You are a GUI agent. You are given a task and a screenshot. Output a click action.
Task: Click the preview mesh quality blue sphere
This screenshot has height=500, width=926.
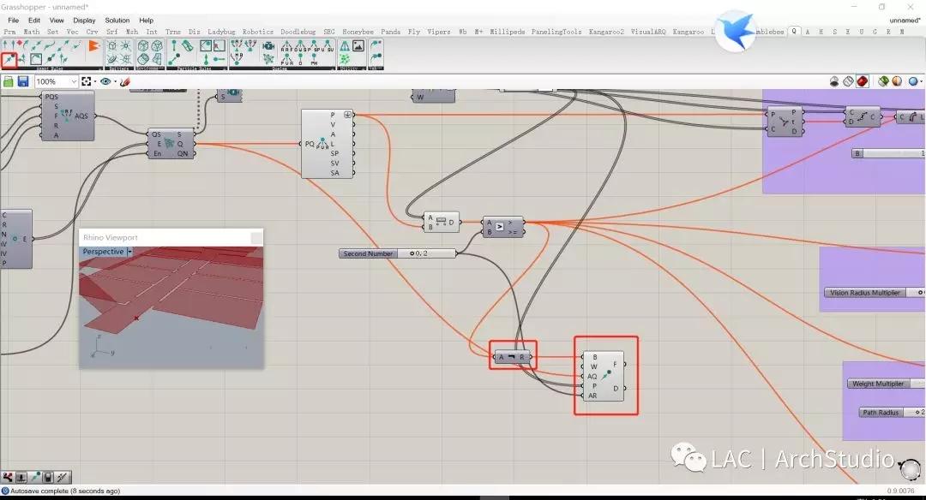tap(913, 81)
